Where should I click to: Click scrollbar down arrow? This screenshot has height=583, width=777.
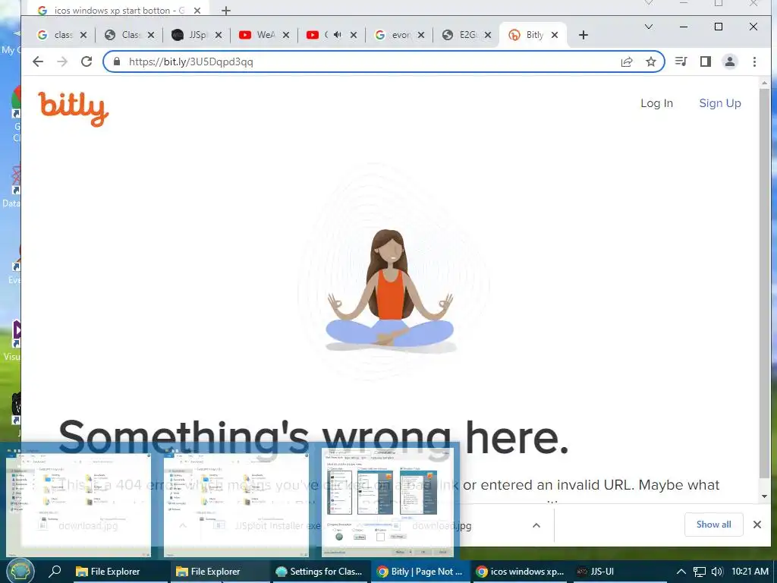click(x=764, y=496)
